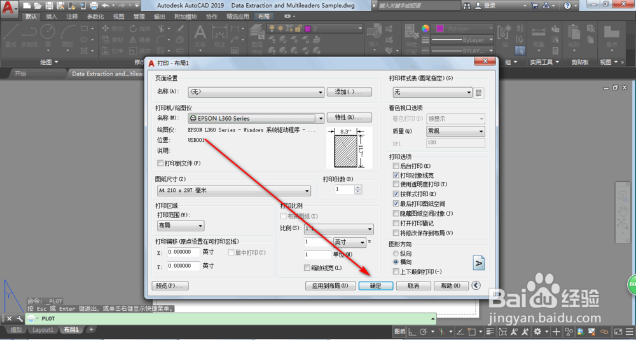Click the OK confirm button
636x340 pixels.
376,286
